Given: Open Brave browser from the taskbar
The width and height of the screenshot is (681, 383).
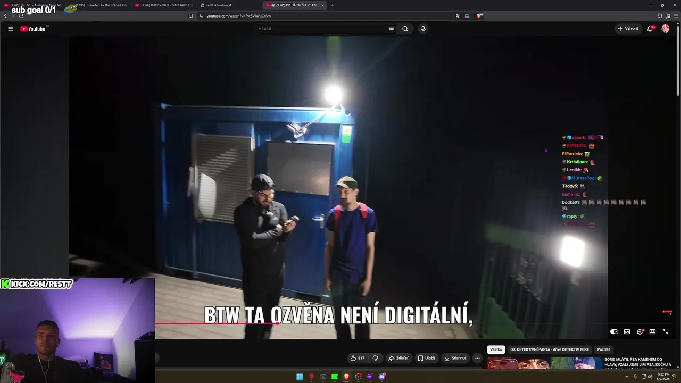Looking at the screenshot, I should coord(346,377).
